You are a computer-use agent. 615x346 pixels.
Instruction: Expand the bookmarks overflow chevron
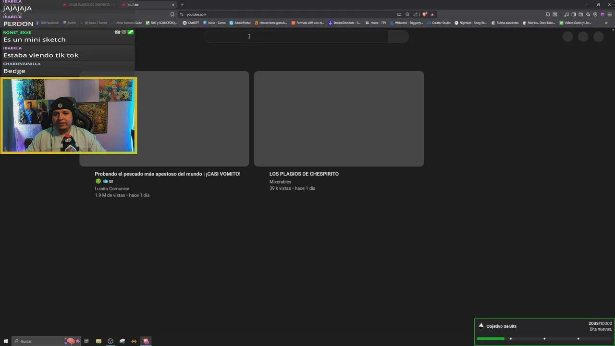tap(606, 23)
